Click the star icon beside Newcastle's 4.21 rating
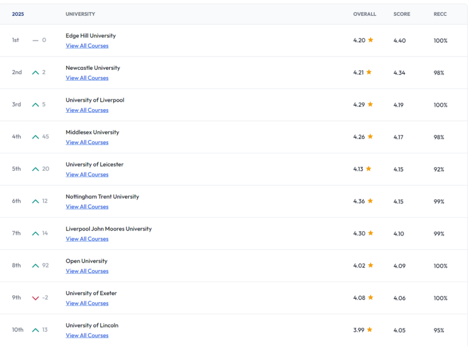Screen dimensions: 468x346 click(369, 72)
